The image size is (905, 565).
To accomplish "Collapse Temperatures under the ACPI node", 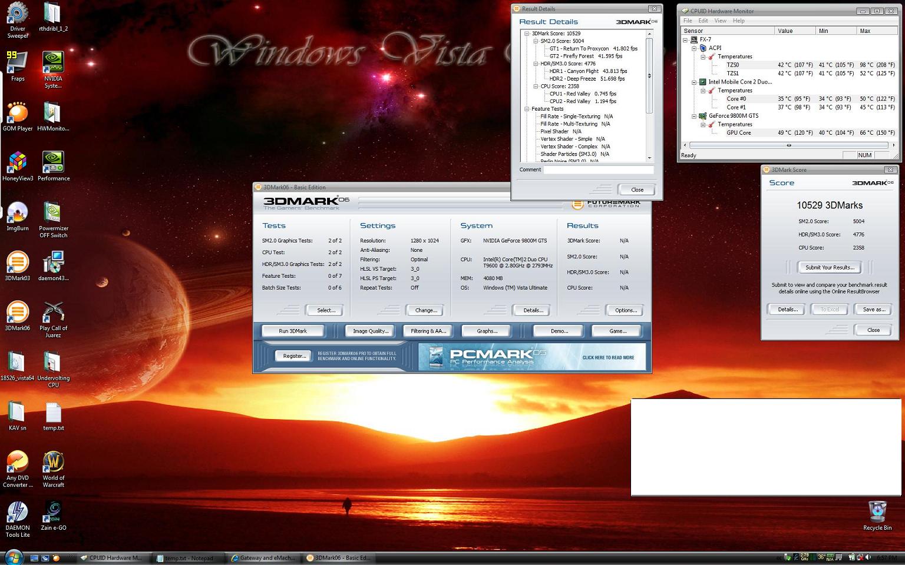I will pos(703,56).
